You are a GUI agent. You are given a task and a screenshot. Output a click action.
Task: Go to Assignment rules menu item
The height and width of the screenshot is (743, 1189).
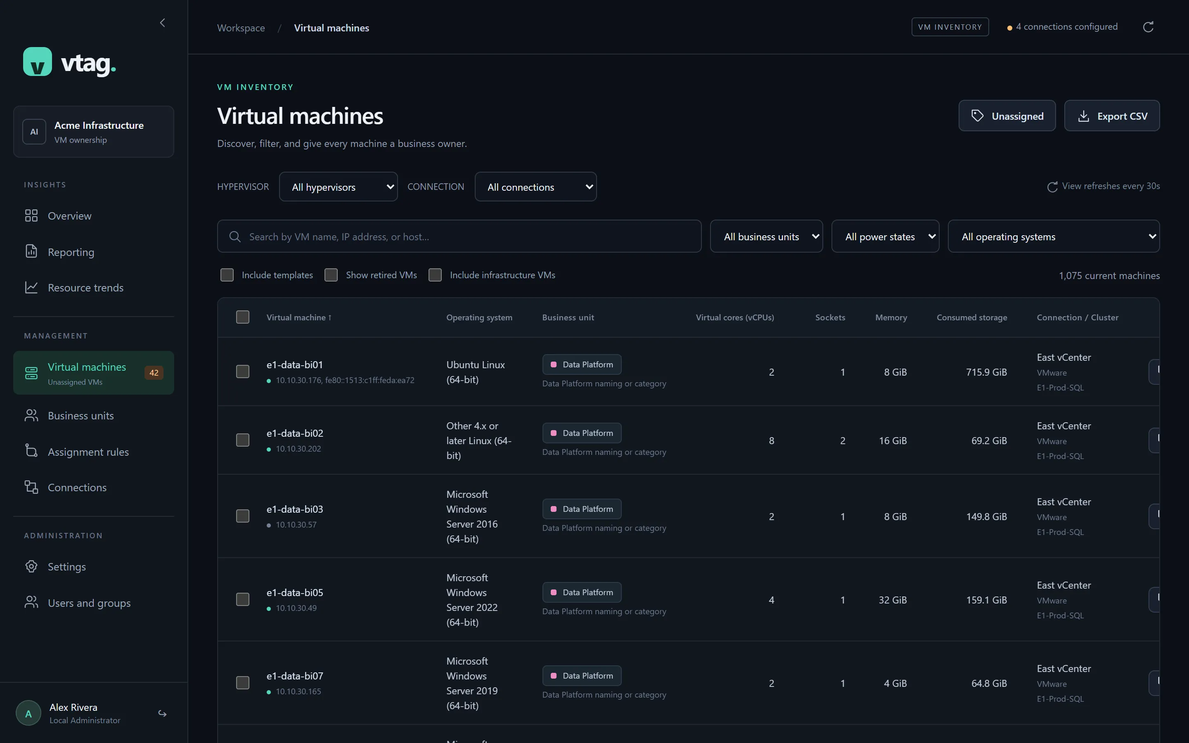point(93,452)
